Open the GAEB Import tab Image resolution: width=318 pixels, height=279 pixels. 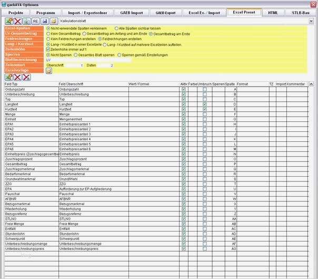(132, 13)
